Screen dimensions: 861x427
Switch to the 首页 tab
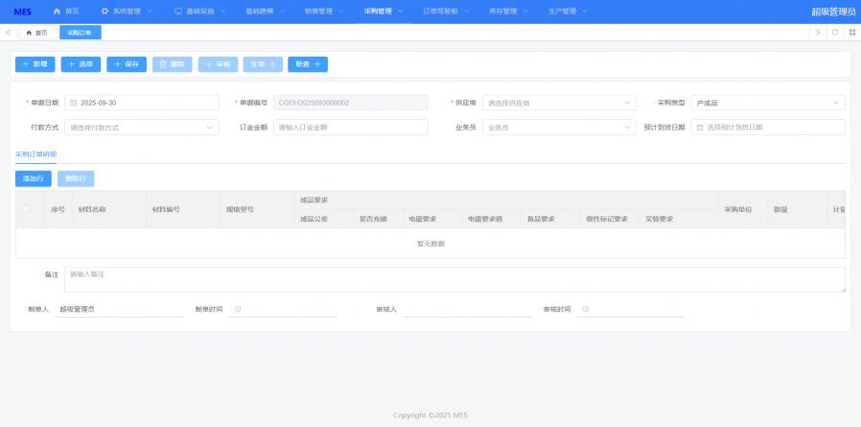36,33
